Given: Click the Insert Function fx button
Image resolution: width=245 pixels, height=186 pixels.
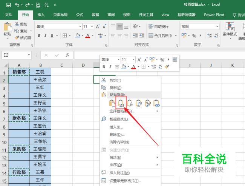Looking at the screenshot, I should click(67, 55).
